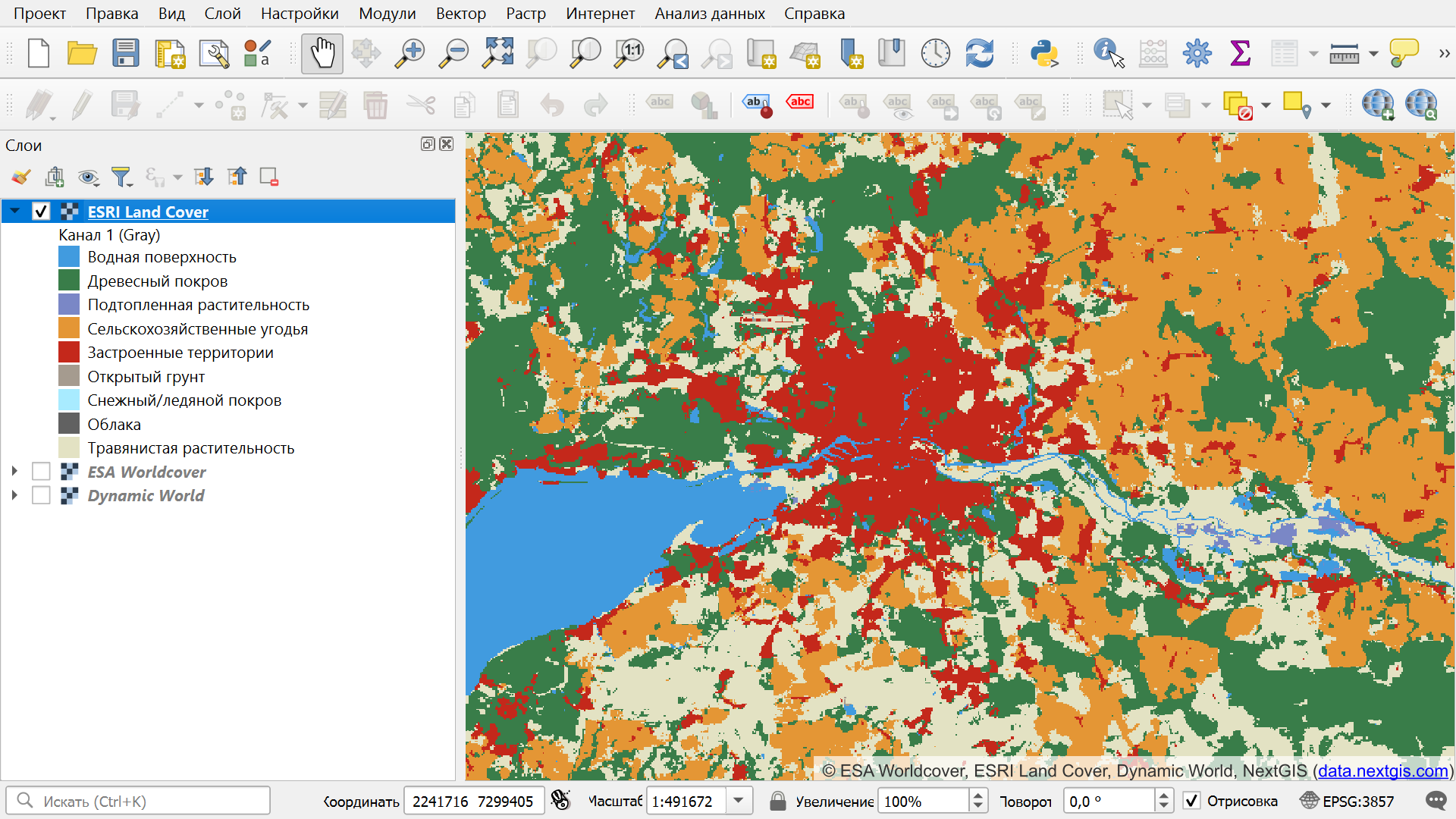Open dropdown next to deselect features icon
The height and width of the screenshot is (819, 1456).
tap(1266, 105)
